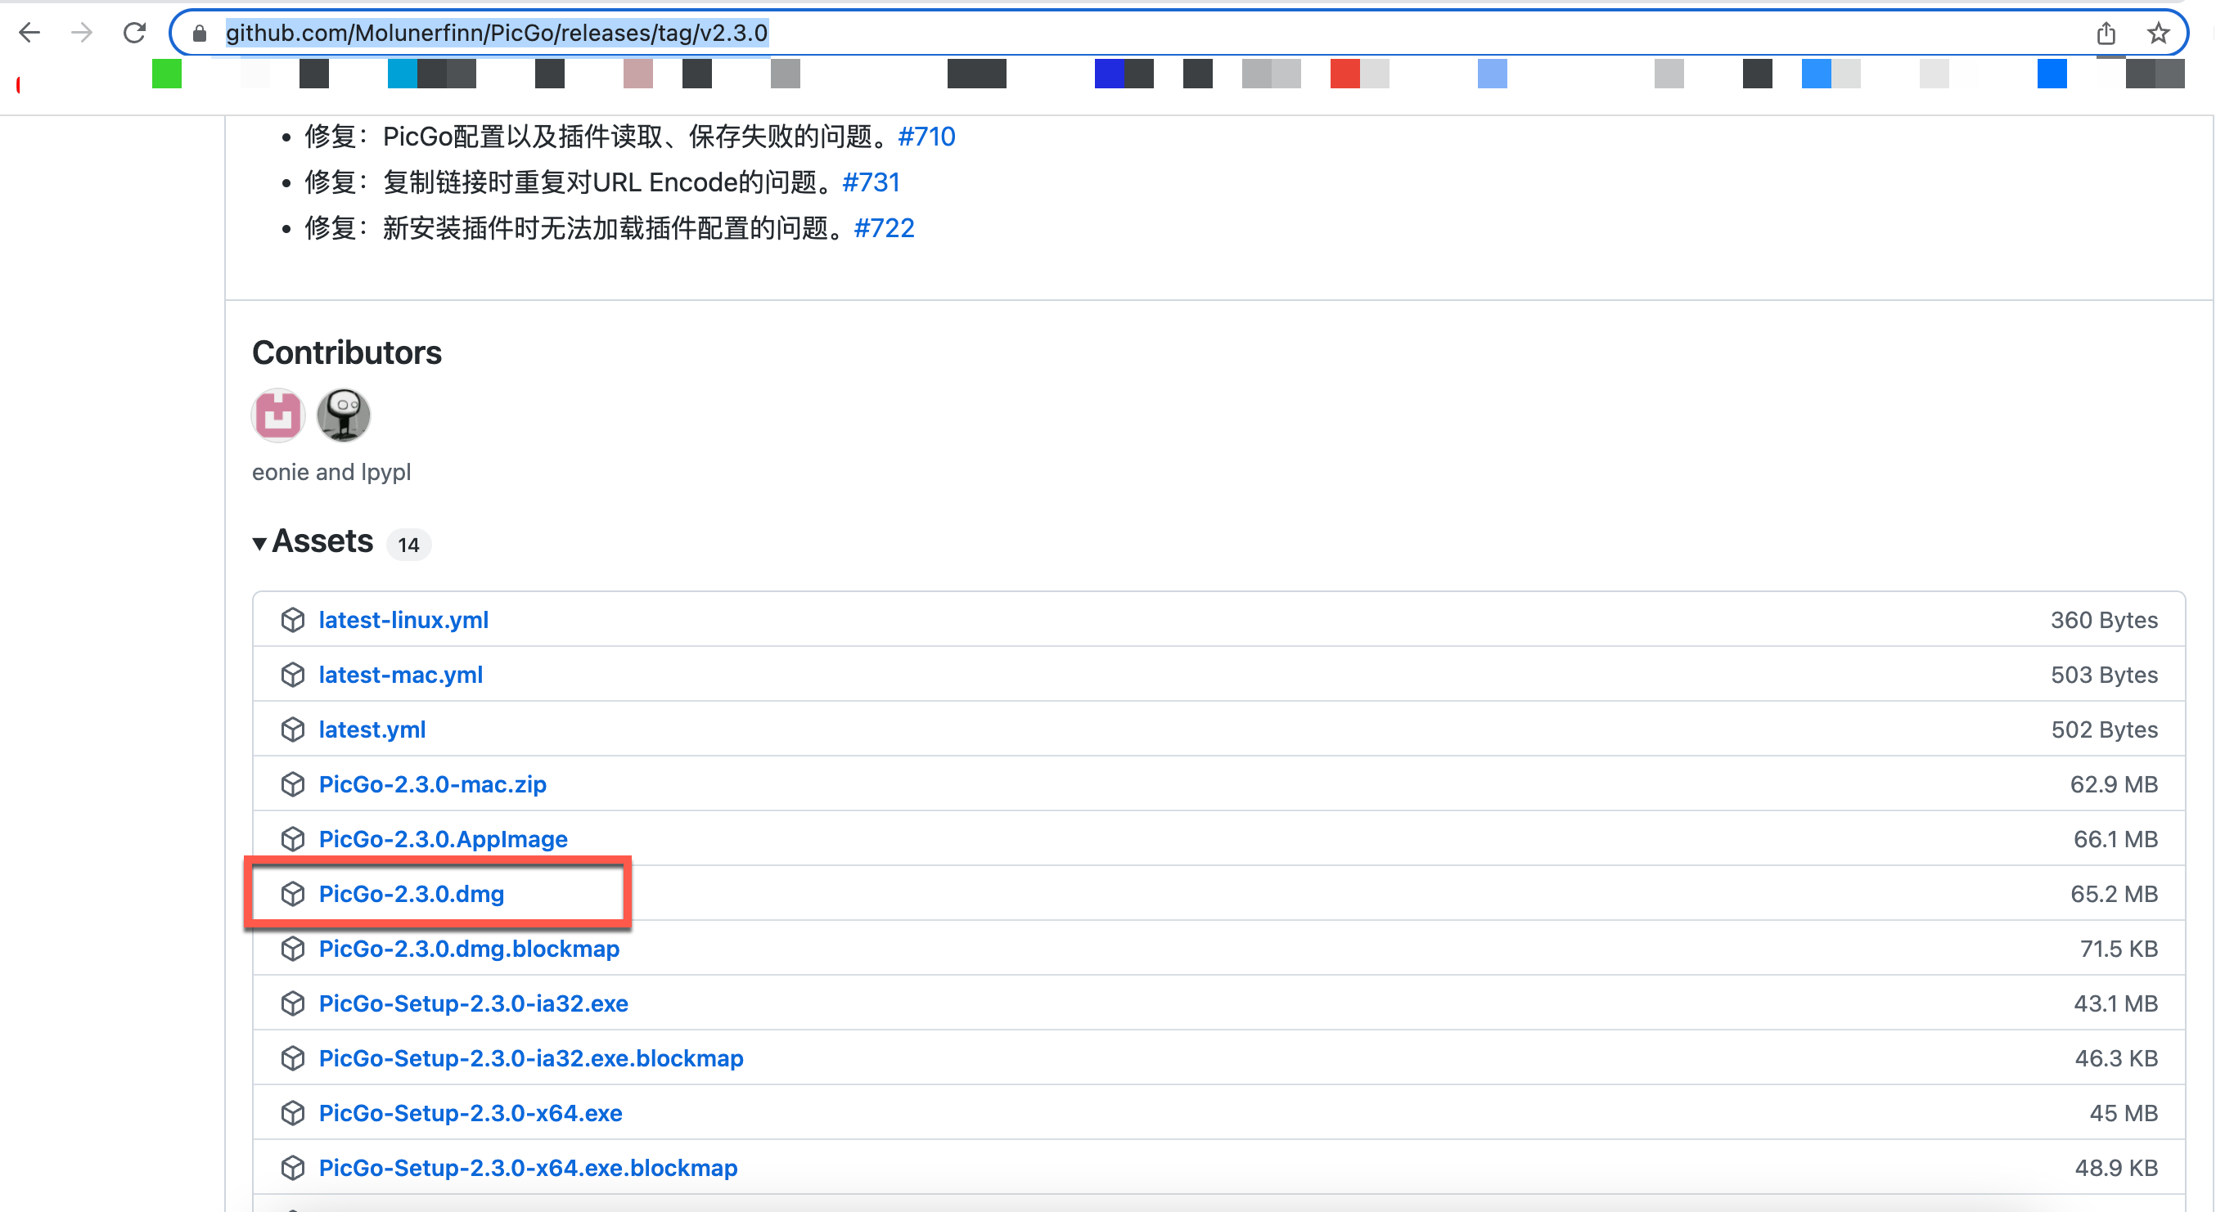Click package icon beside latest.yml
This screenshot has height=1212, width=2216.
[292, 729]
